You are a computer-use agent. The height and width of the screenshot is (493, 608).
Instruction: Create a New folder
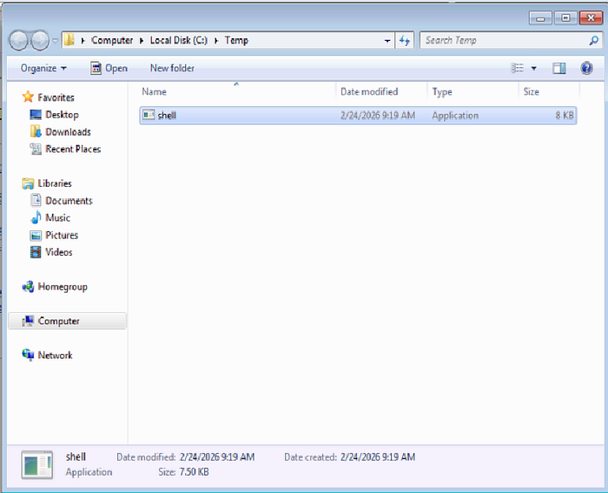[x=172, y=69]
